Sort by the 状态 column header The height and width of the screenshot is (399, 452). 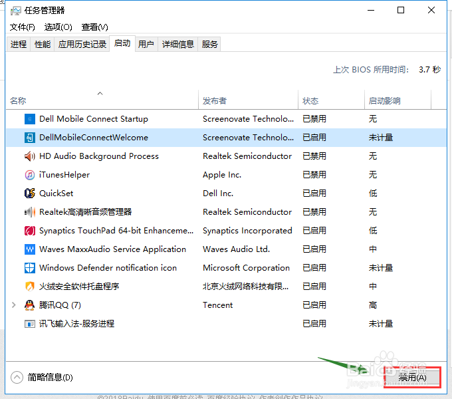[x=331, y=100]
